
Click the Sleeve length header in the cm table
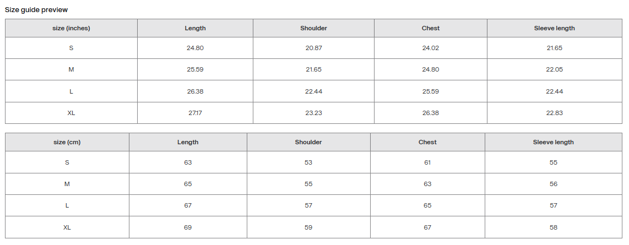[x=554, y=142]
